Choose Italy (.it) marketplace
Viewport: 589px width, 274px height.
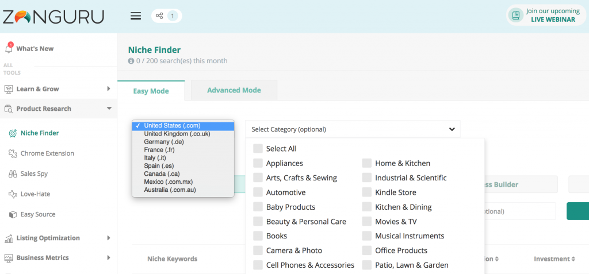[183, 158]
